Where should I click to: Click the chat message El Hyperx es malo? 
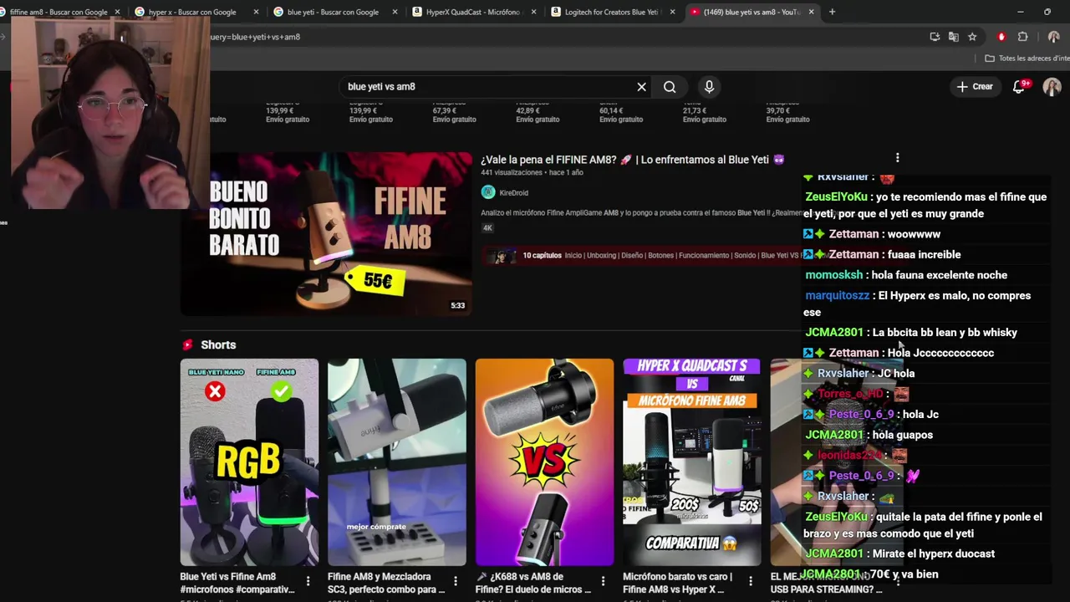pyautogui.click(x=917, y=304)
